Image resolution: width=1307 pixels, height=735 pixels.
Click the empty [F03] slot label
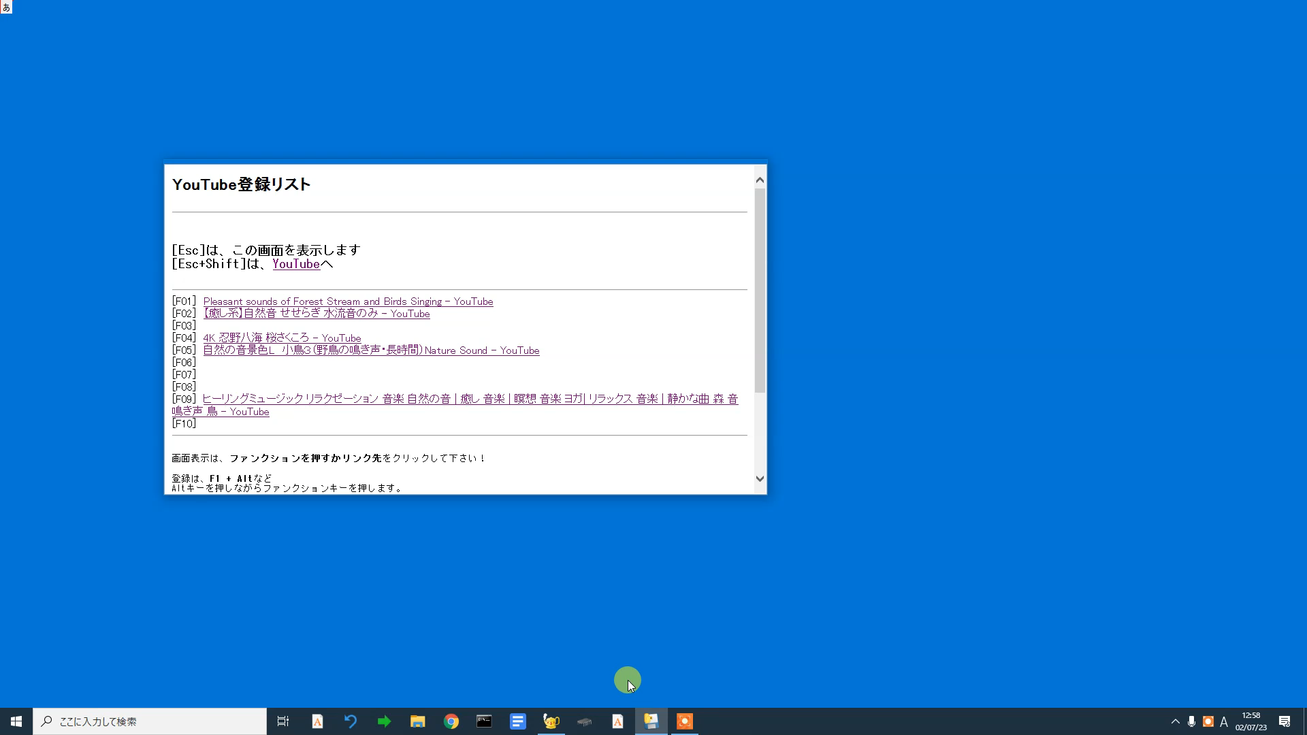184,326
